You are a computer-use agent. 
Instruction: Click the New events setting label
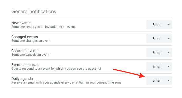21,23
